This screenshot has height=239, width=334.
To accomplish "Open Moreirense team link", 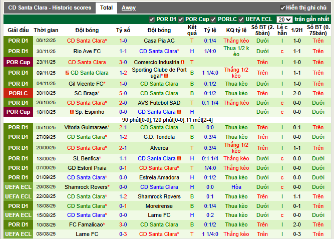I will 159,206.
